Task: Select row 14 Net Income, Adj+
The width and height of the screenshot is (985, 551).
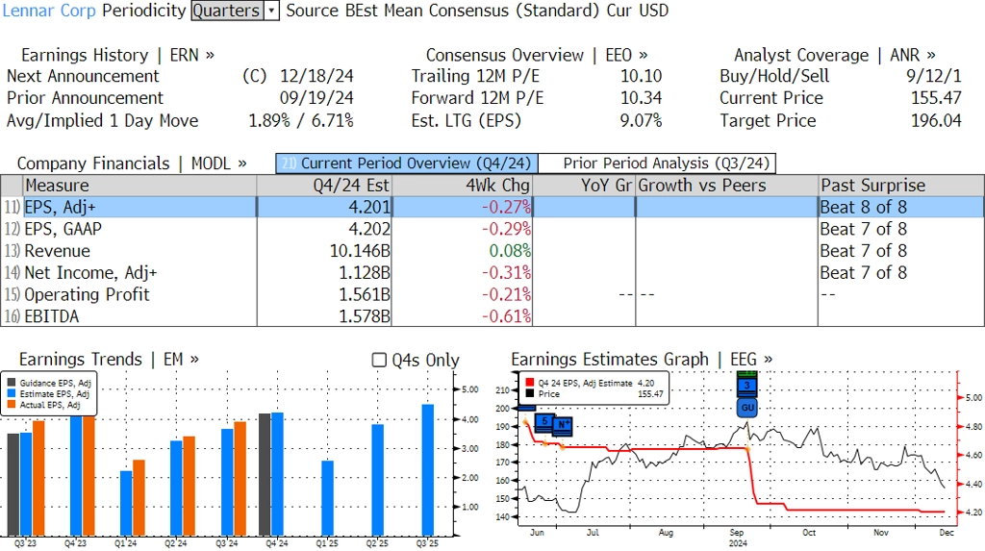Action: (x=492, y=273)
